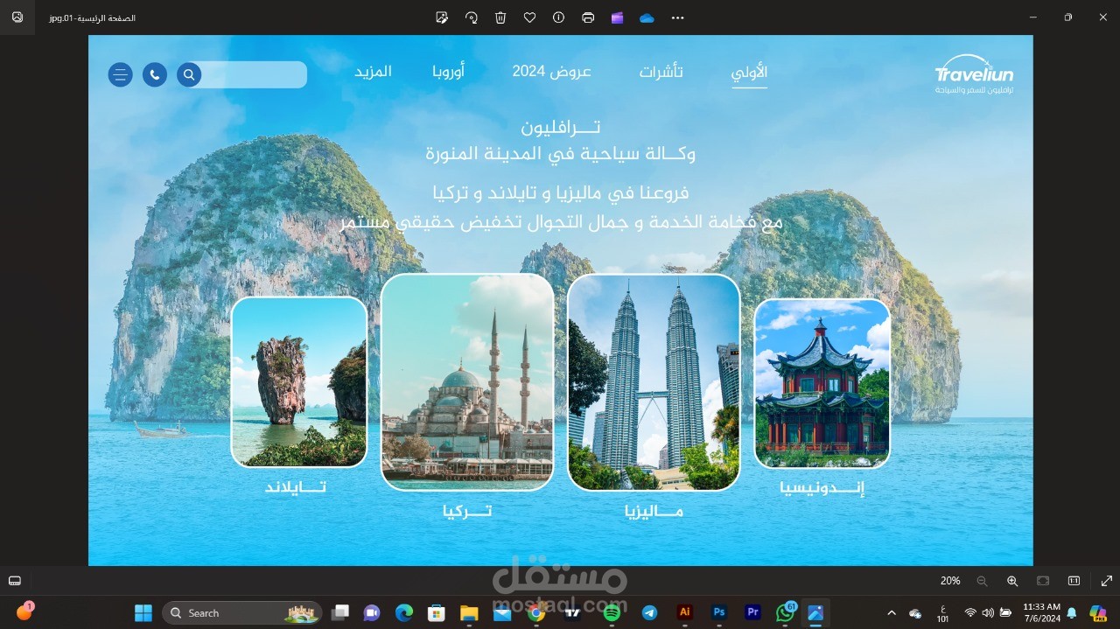Click the تايلاند caption under the card
Viewport: 1120px width, 629px height.
point(296,487)
